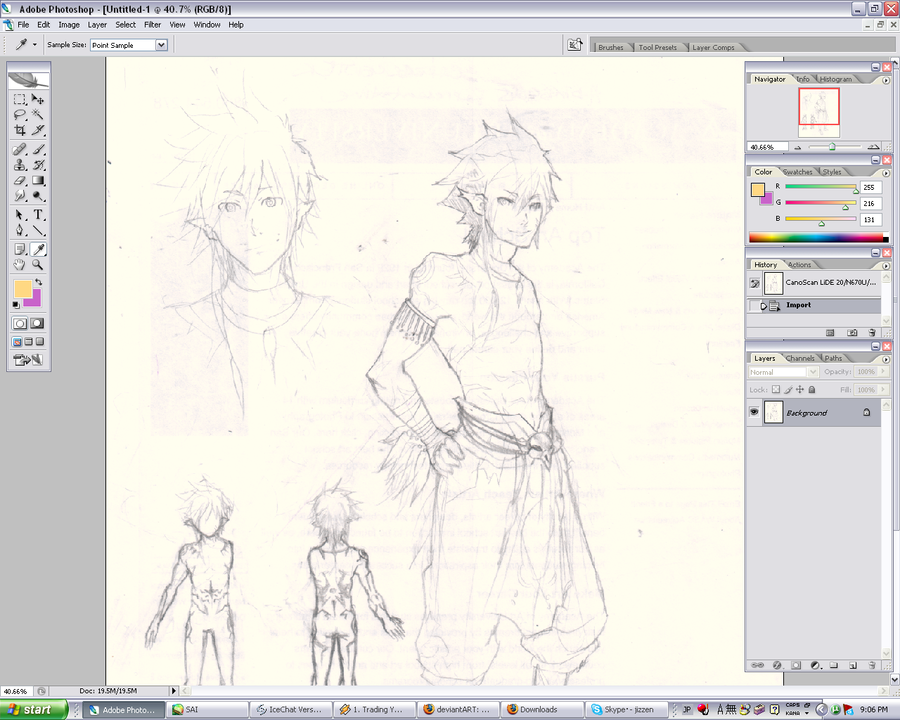Reset default colors mini icon
900x720 pixels.
click(16, 305)
